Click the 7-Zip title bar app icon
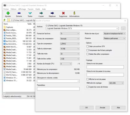Viewport: 130px width, 115px height. tap(5, 5)
